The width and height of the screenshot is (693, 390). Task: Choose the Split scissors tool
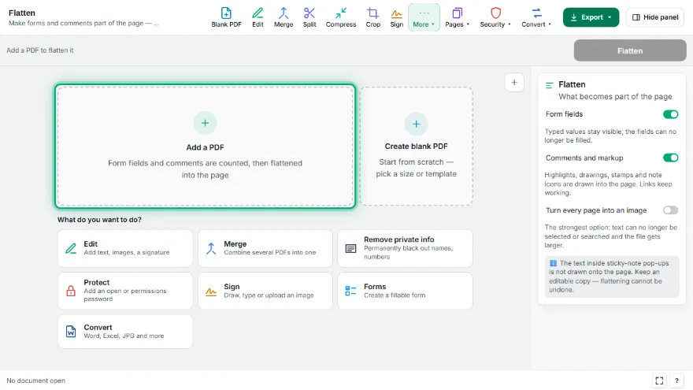(x=309, y=17)
